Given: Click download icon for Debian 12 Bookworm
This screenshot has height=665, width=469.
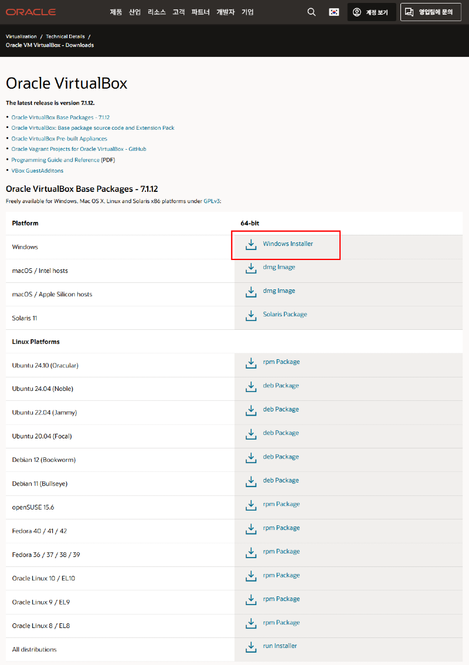Looking at the screenshot, I should click(251, 457).
